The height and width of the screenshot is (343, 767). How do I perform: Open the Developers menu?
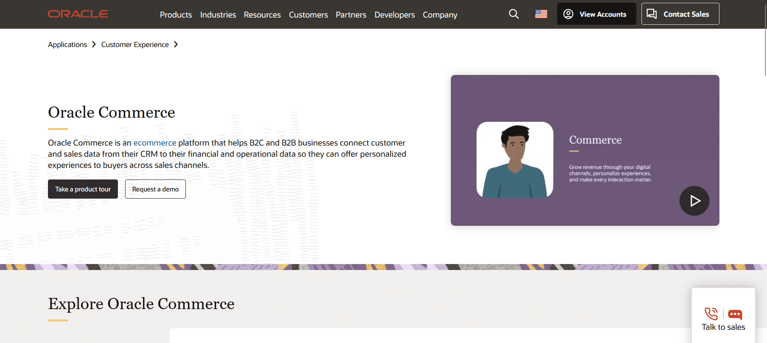pos(394,15)
